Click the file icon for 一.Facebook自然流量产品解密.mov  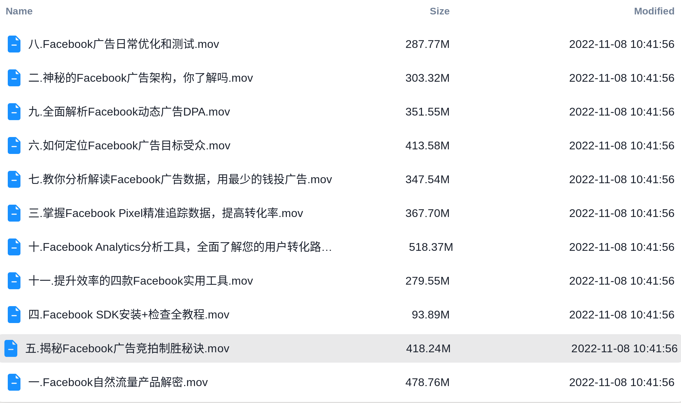click(14, 382)
